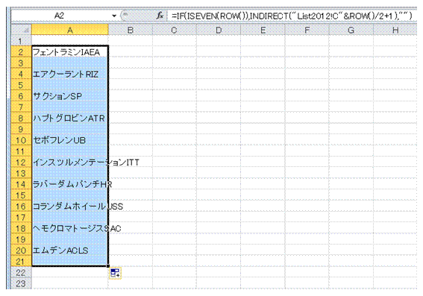Open the Auto Fill Options icon
This screenshot has width=423, height=296.
[116, 273]
